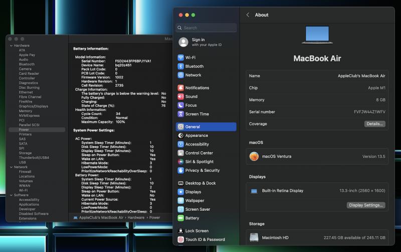The image size is (401, 252).
Task: Click the Version 13.5 text
Action: pos(373,157)
